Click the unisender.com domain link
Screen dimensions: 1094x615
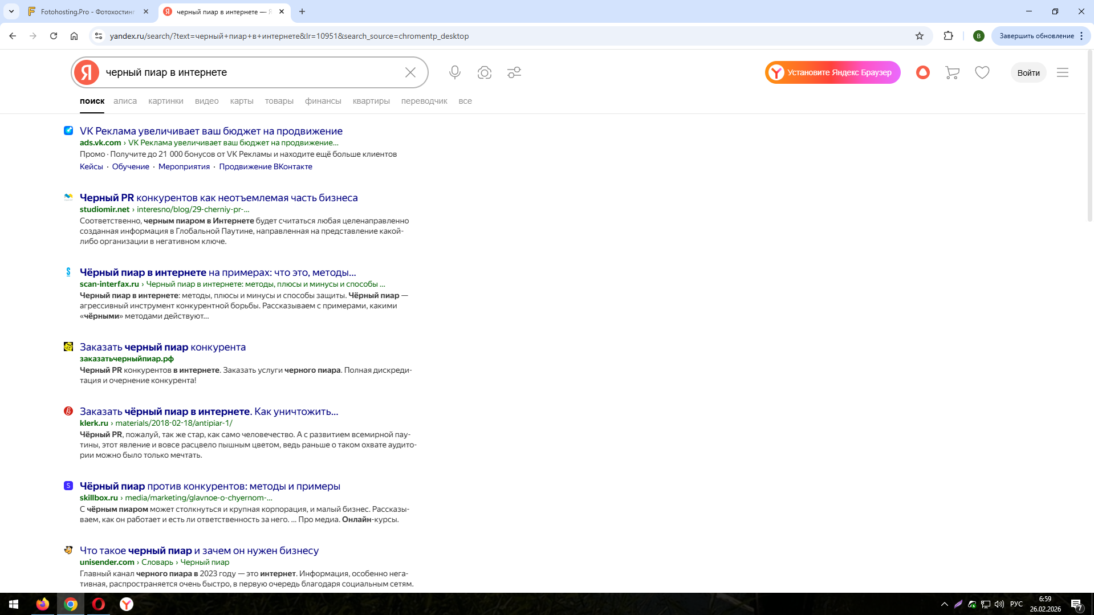point(107,562)
